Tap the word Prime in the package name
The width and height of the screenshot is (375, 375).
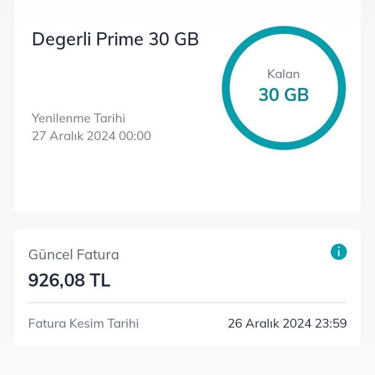pyautogui.click(x=120, y=39)
